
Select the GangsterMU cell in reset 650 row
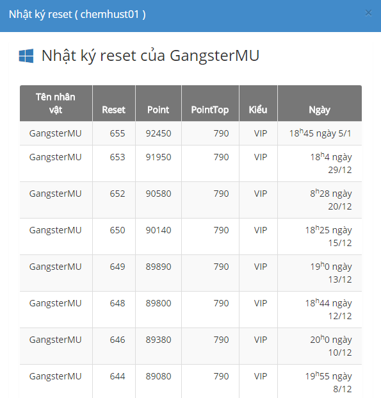click(x=55, y=230)
